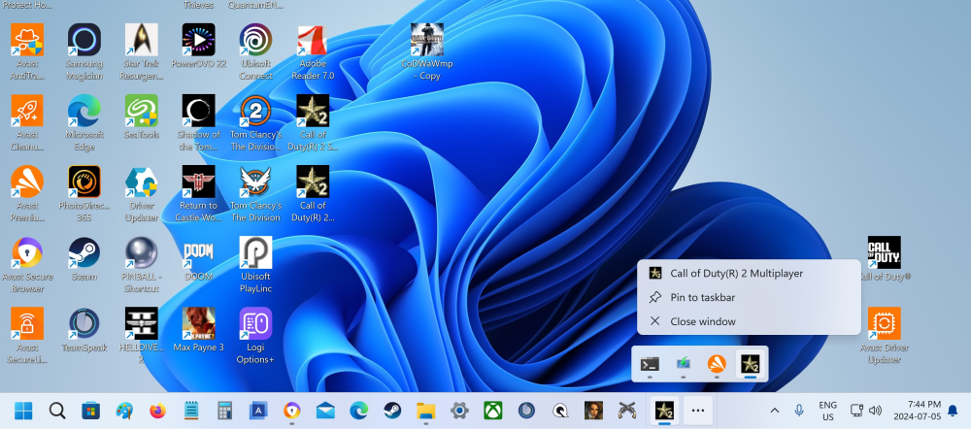
Task: Launch Call of Duty(R) 2 Multiplayer from jump list
Action: click(736, 274)
